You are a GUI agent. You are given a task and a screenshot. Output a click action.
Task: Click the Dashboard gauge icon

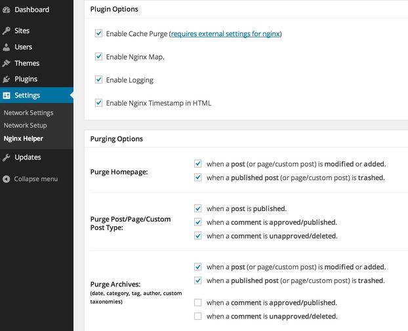tap(7, 10)
